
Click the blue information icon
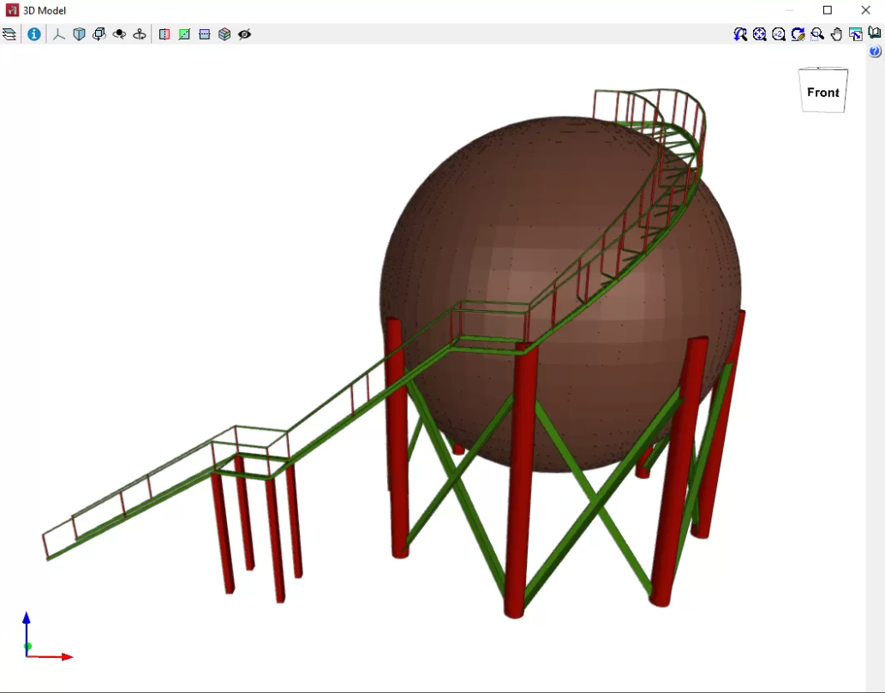(x=34, y=34)
